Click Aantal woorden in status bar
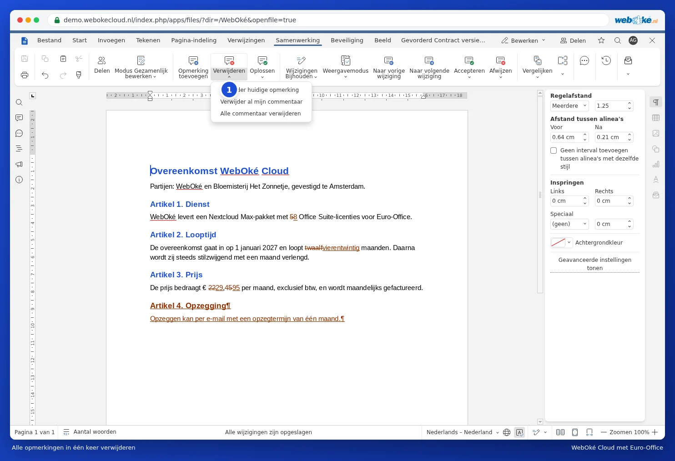 90,432
